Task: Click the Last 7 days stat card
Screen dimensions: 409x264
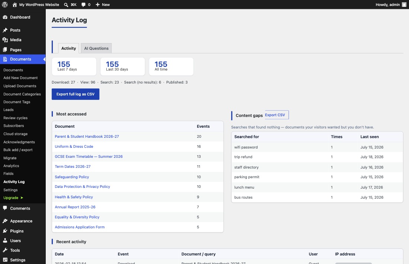Action: coord(74,66)
